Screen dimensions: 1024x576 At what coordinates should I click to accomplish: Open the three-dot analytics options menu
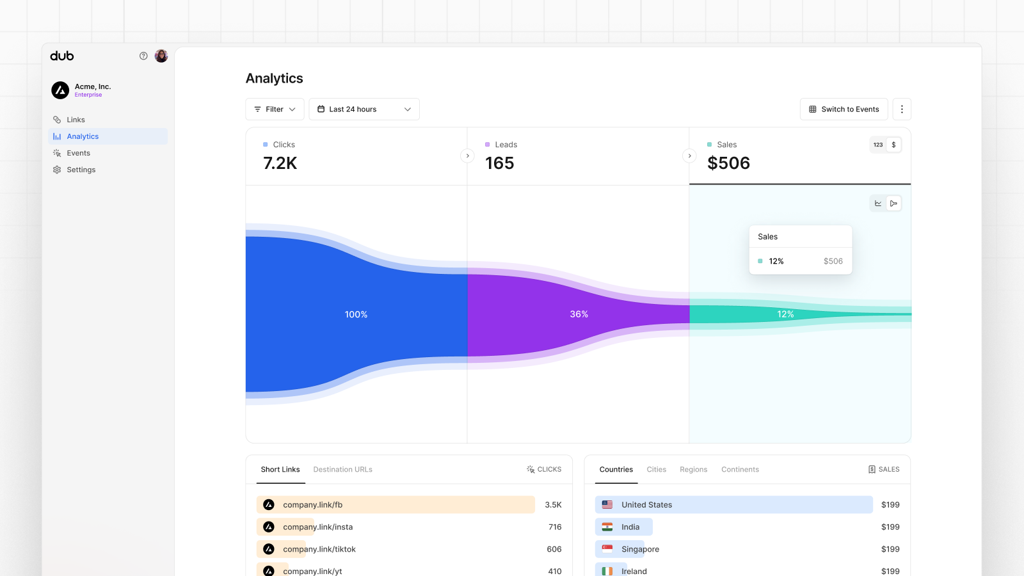click(902, 109)
